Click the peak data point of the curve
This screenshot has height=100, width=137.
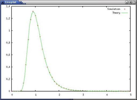tap(33, 11)
